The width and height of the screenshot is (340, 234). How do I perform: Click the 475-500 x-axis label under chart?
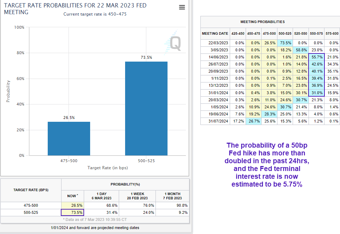[x=69, y=161]
